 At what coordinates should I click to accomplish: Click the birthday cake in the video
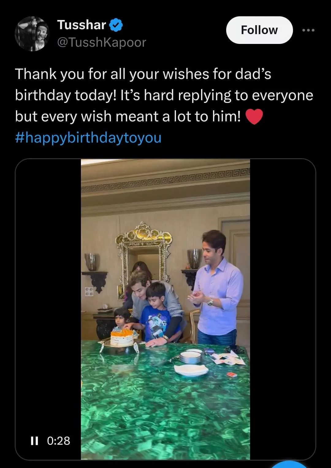tap(122, 338)
